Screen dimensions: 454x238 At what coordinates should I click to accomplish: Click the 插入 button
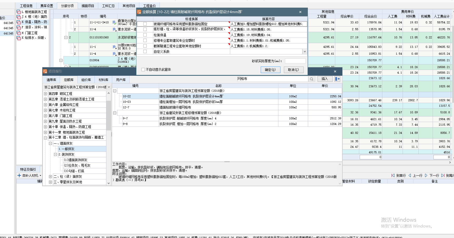pos(325,79)
